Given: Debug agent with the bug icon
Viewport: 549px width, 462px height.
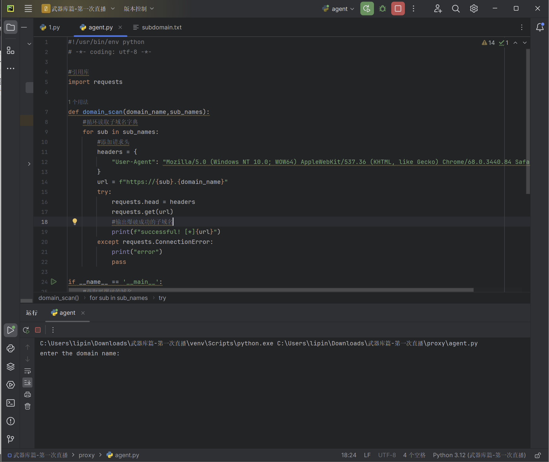Looking at the screenshot, I should point(383,8).
